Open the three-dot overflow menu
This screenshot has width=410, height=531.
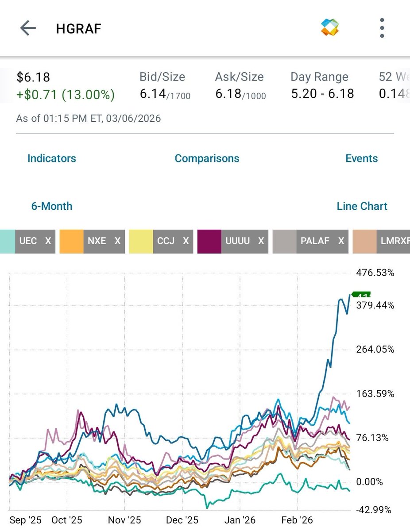382,28
